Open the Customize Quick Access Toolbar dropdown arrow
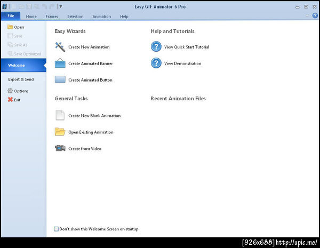This screenshot has width=320, height=248. [x=61, y=6]
